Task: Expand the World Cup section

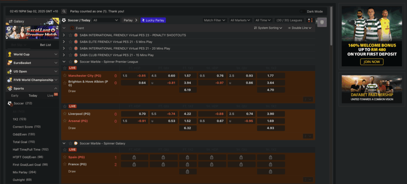Action: [33, 54]
